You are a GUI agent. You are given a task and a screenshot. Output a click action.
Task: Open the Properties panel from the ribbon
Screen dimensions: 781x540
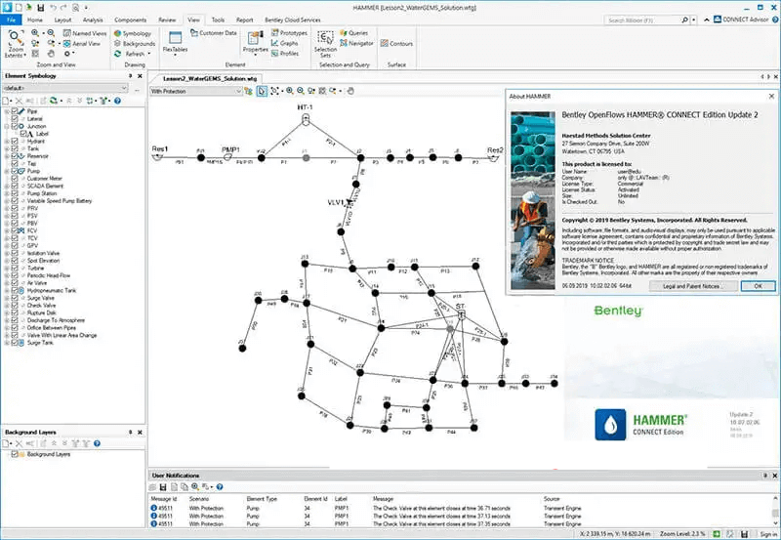(x=256, y=42)
